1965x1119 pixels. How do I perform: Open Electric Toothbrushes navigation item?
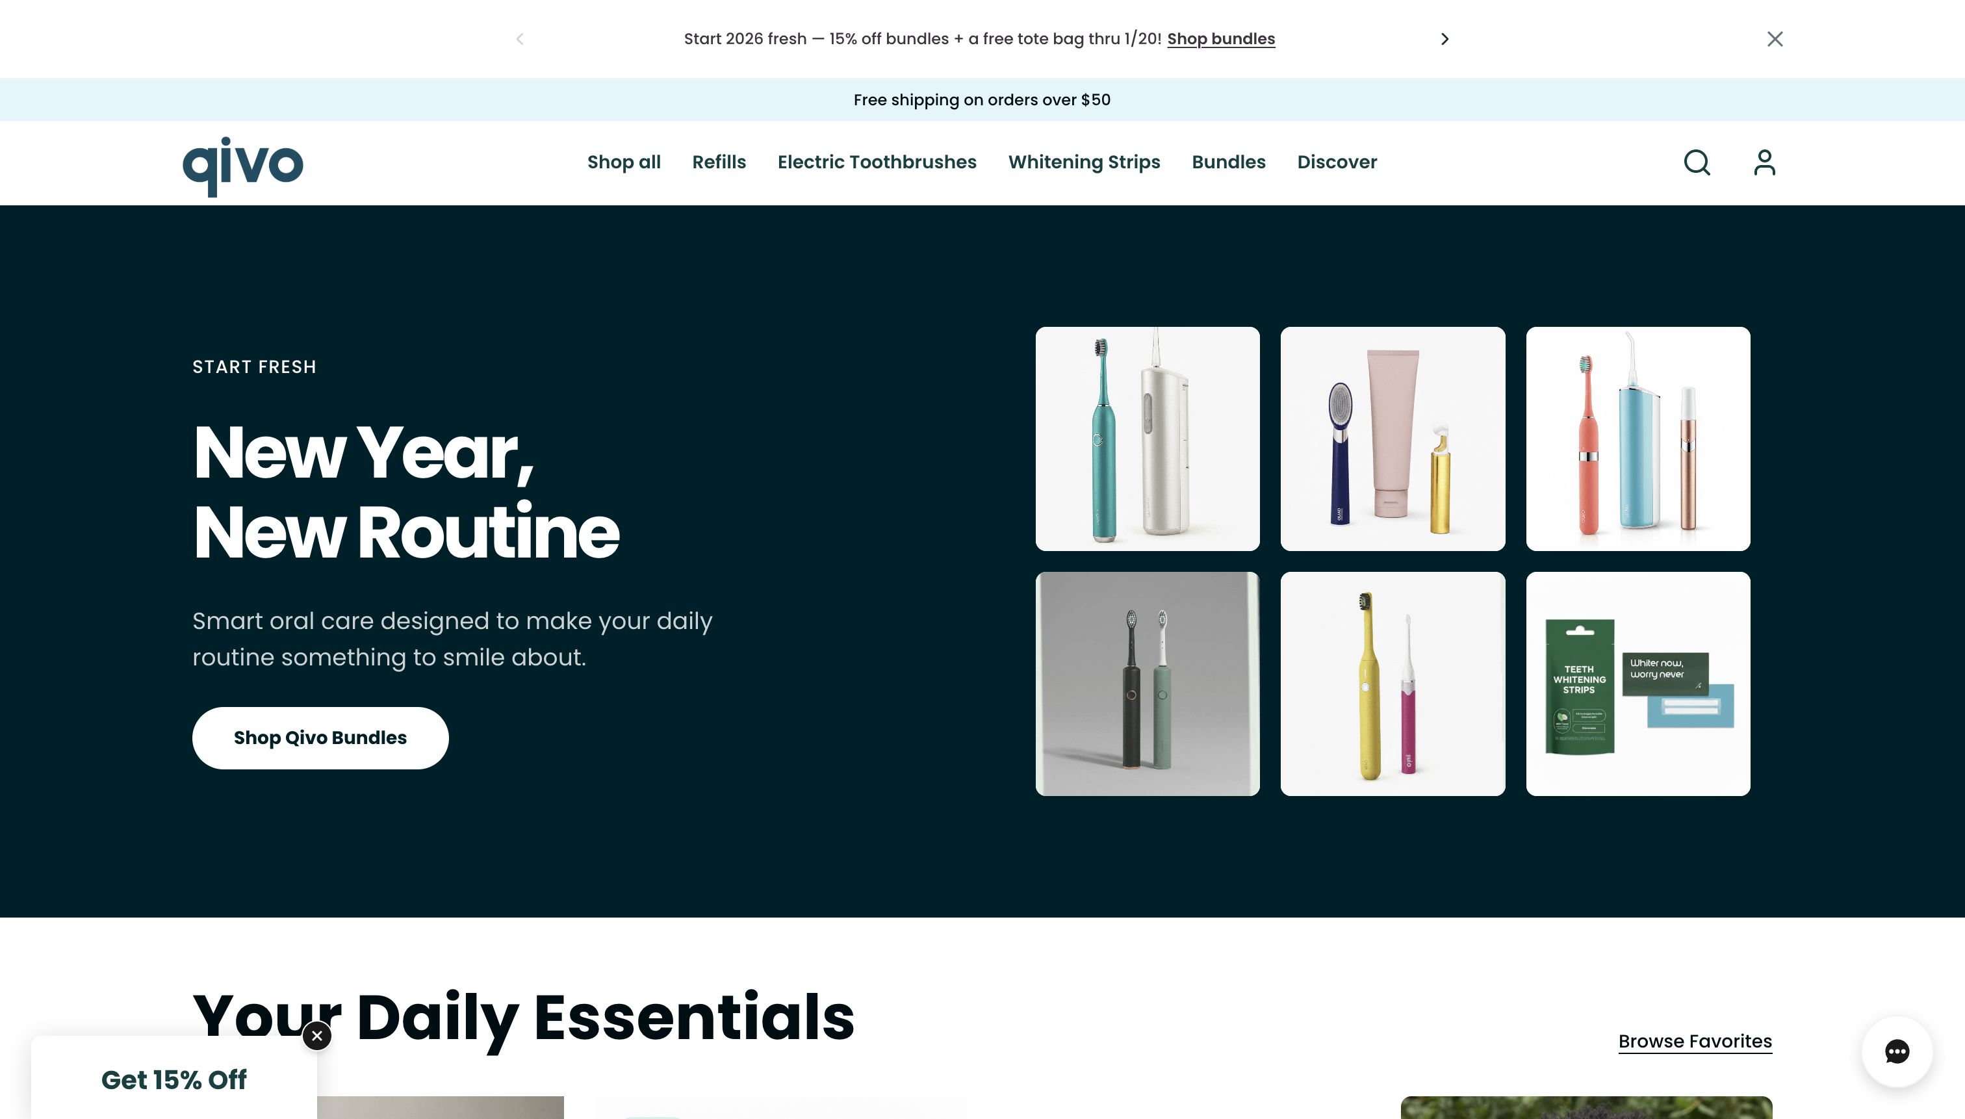877,162
